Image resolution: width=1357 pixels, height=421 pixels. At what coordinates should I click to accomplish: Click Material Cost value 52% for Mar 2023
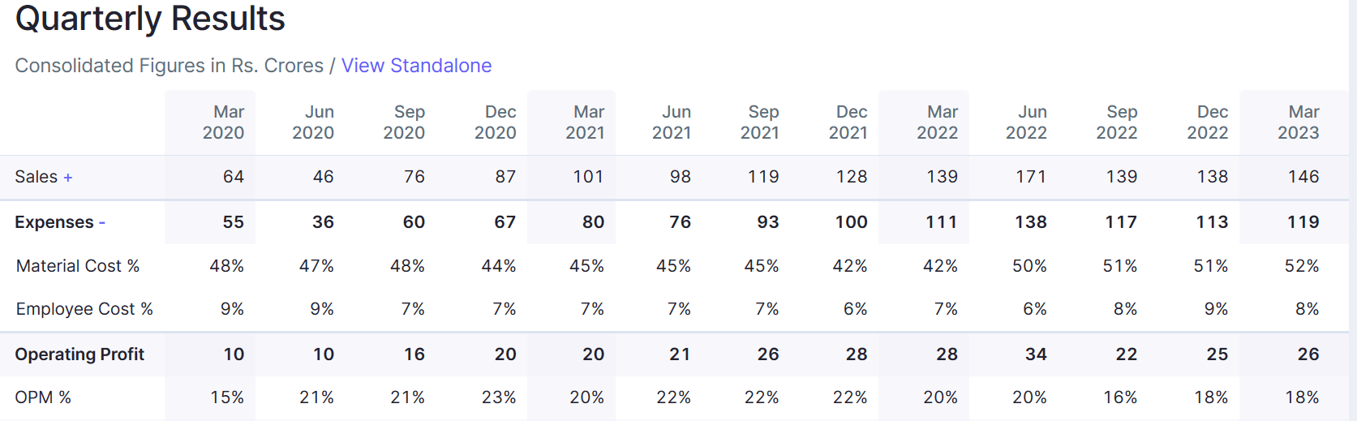click(1302, 266)
